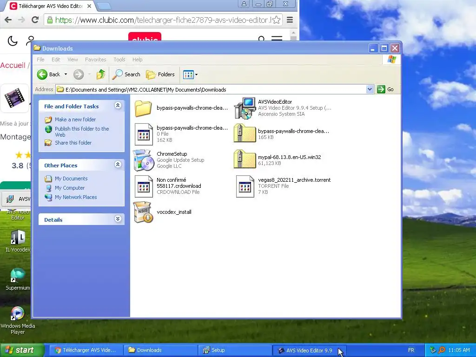
Task: Click the AVSVideoEditor file name text
Action: coord(275,102)
